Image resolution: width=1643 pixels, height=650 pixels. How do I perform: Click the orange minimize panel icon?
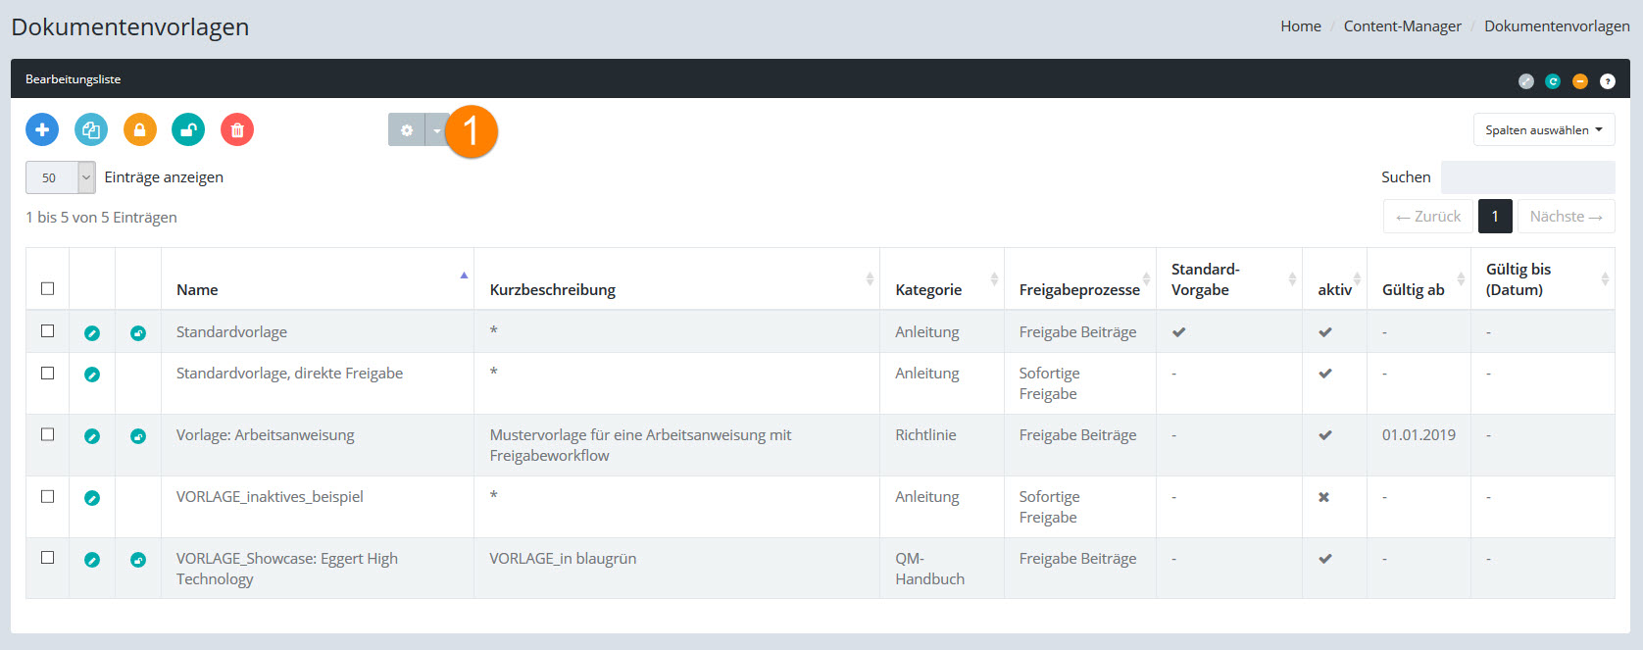point(1580,81)
